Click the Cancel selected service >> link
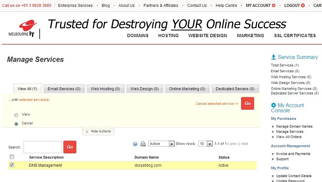Image resolution: width=322 pixels, height=182 pixels. point(217,104)
